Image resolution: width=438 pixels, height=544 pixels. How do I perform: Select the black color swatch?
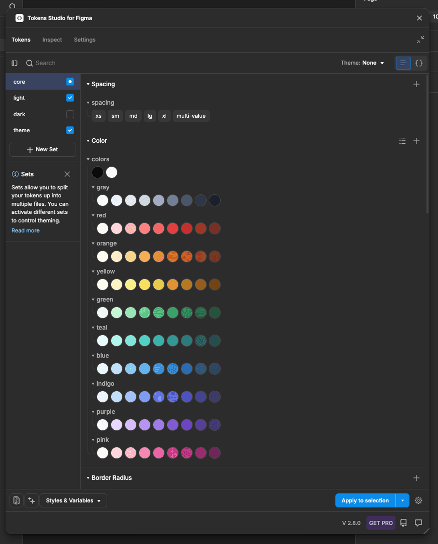click(98, 172)
